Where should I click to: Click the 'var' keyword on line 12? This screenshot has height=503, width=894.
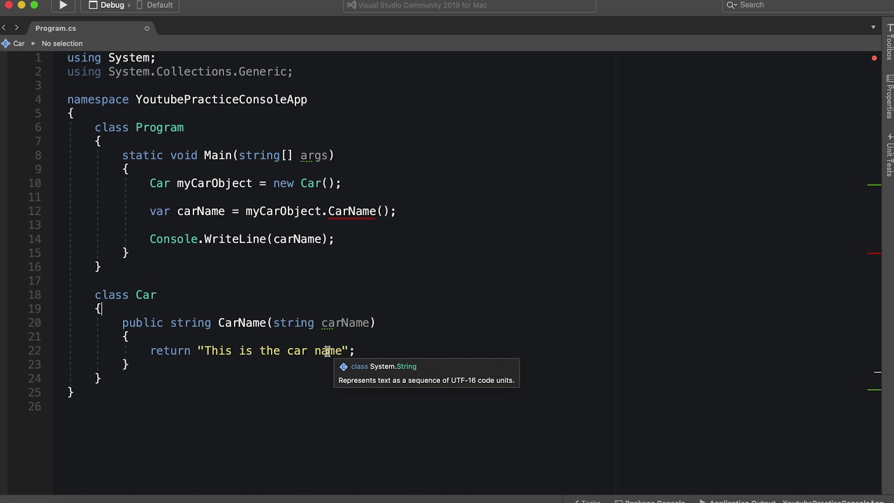coord(159,211)
